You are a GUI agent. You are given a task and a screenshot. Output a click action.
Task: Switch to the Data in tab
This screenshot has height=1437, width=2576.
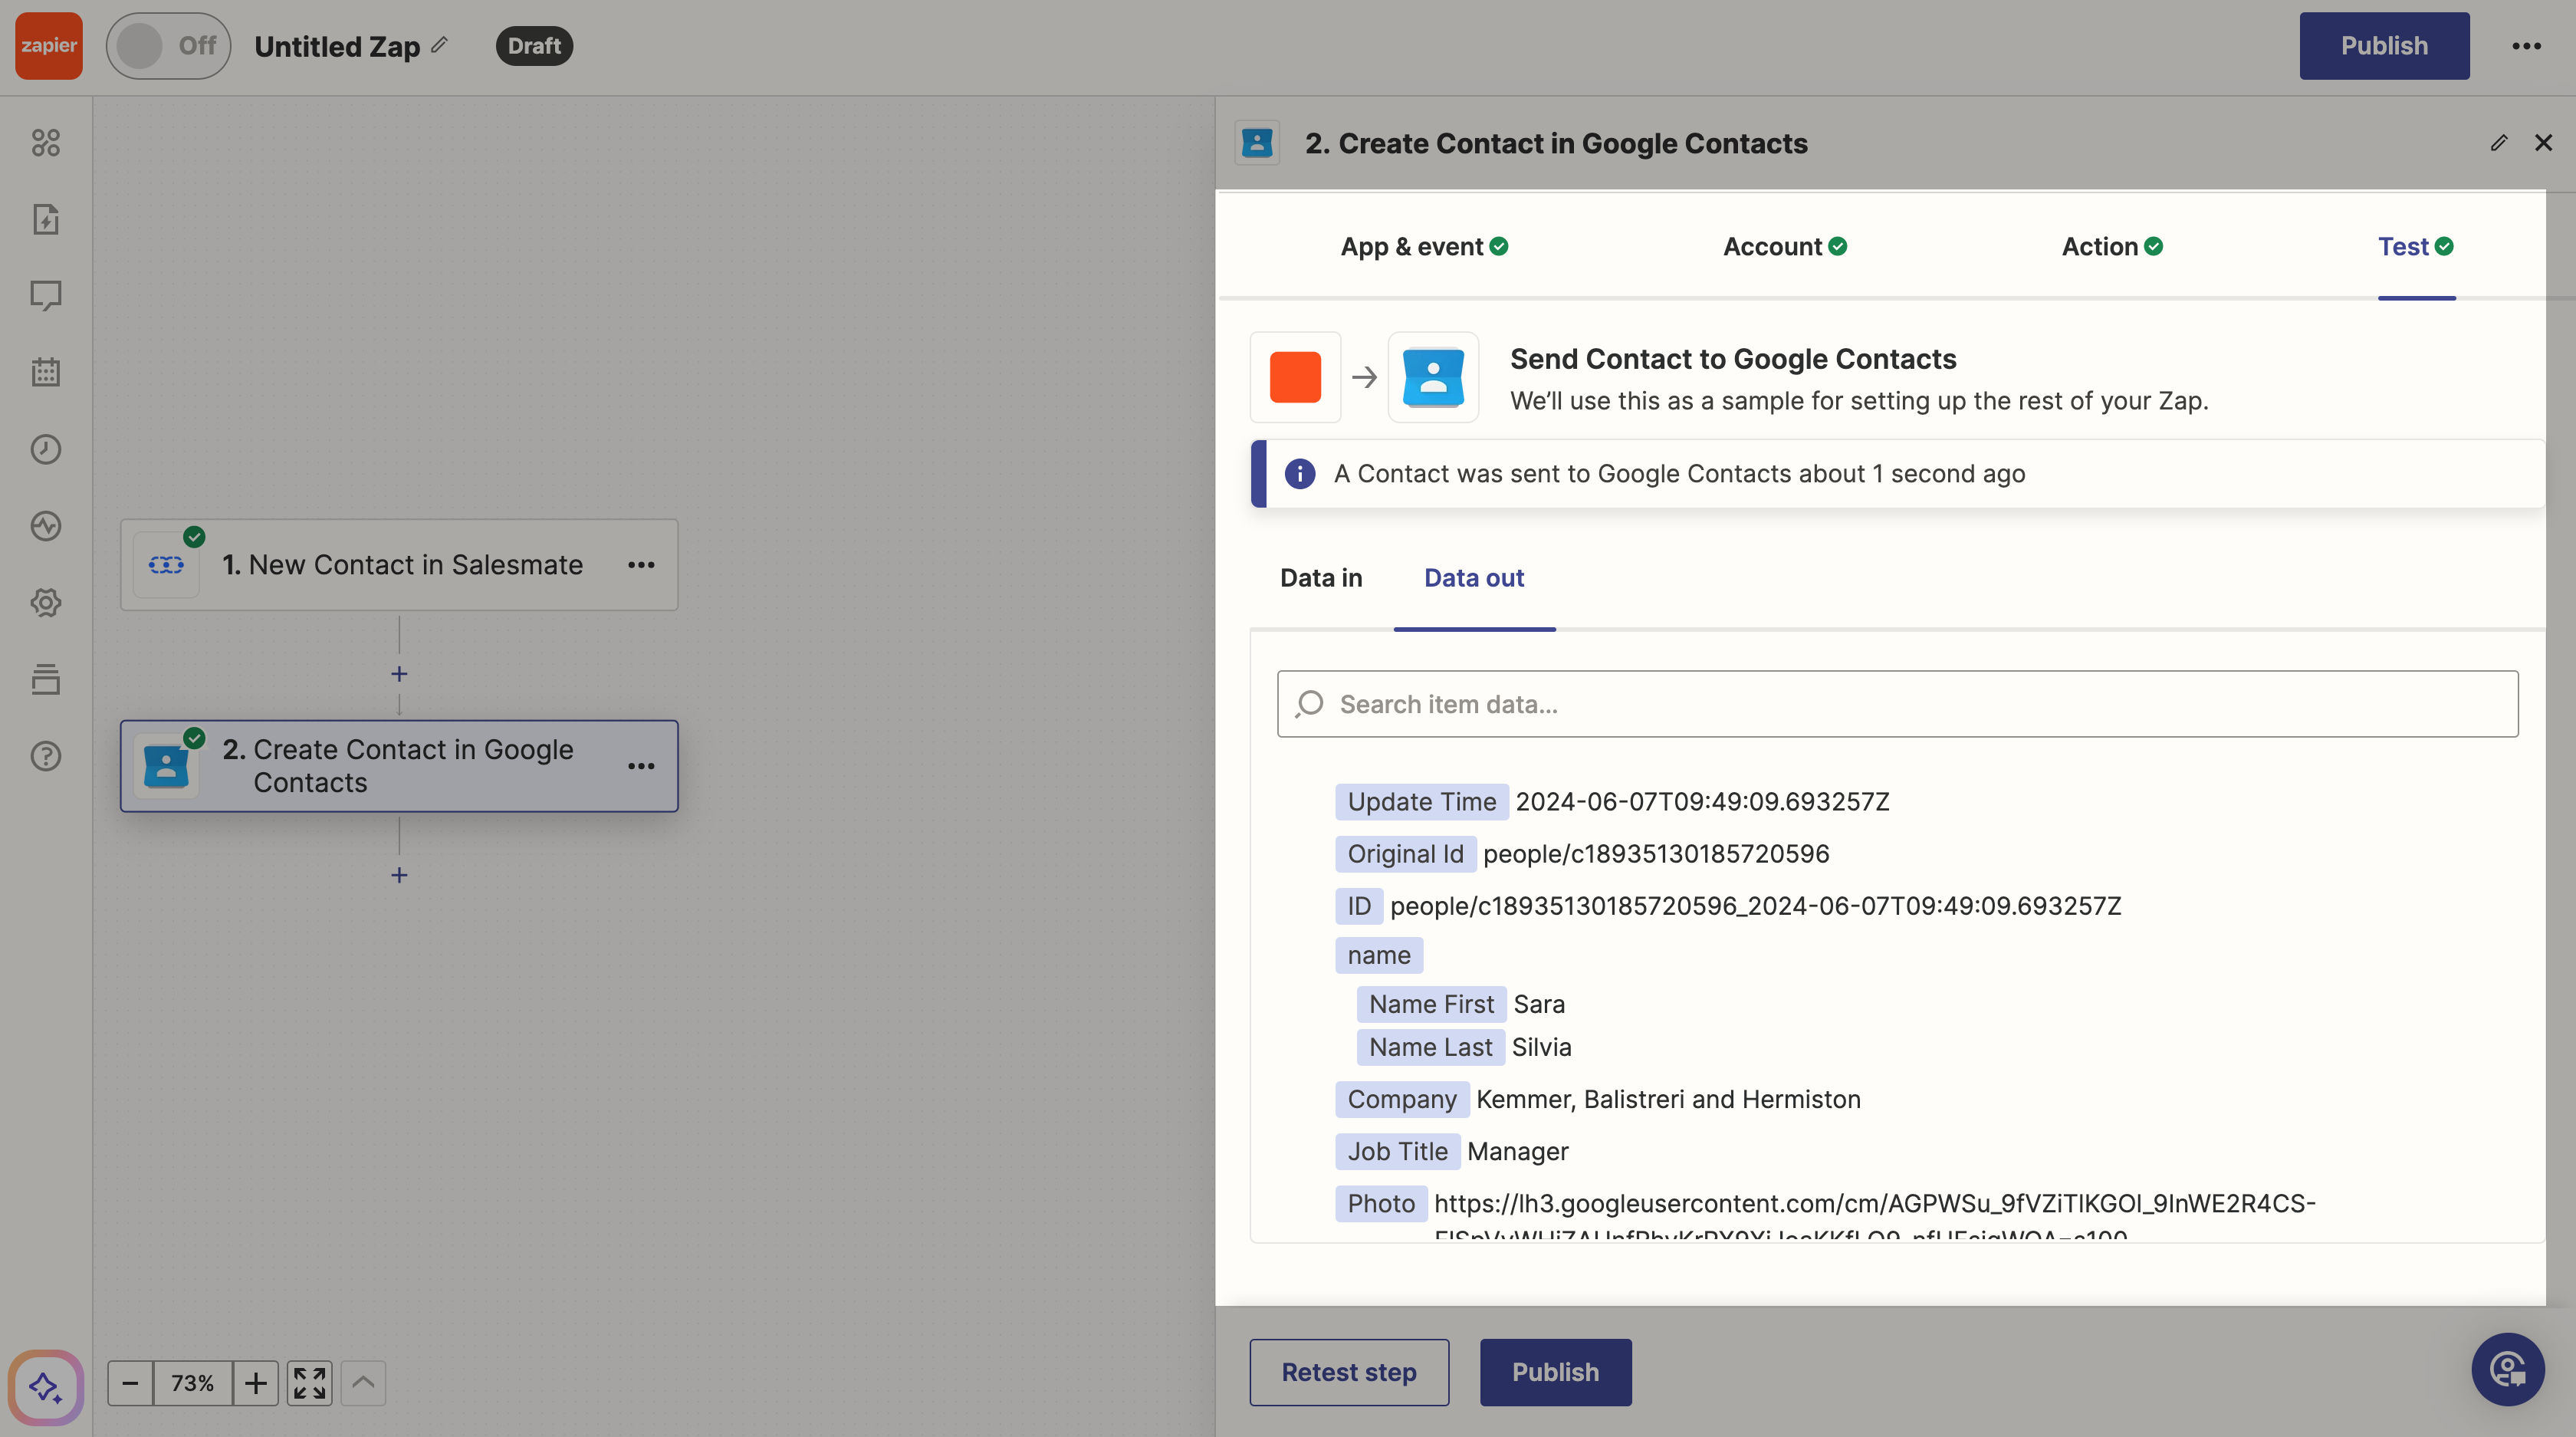[x=1321, y=578]
